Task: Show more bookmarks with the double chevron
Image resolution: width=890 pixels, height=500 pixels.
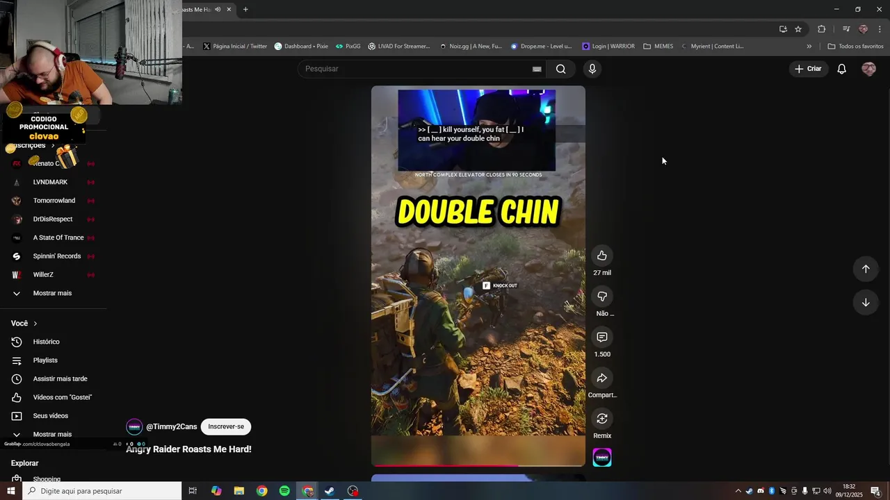Action: click(x=809, y=47)
